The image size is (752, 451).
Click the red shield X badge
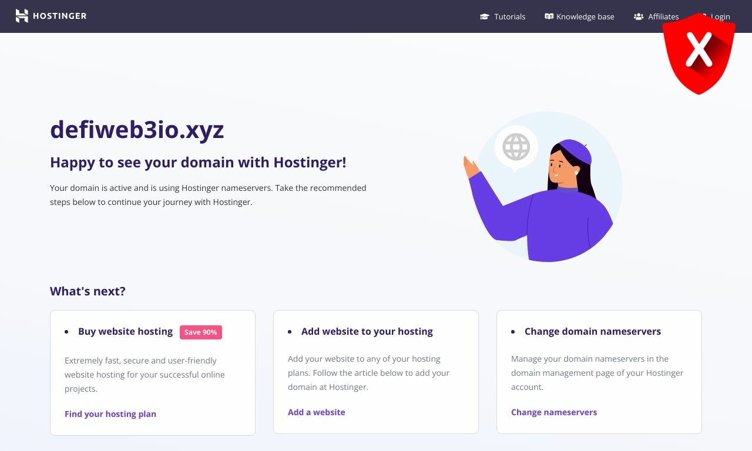pos(699,53)
